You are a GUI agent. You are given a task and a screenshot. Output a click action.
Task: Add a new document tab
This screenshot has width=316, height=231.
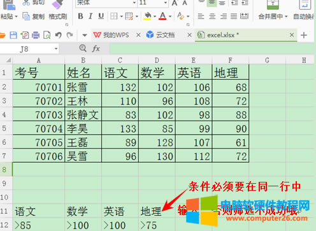304,35
